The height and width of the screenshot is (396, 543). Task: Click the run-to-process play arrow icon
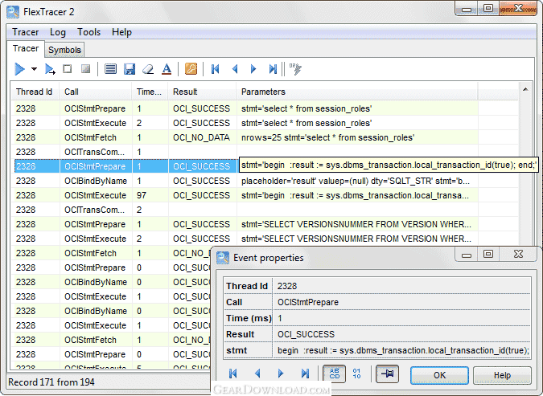(x=50, y=69)
